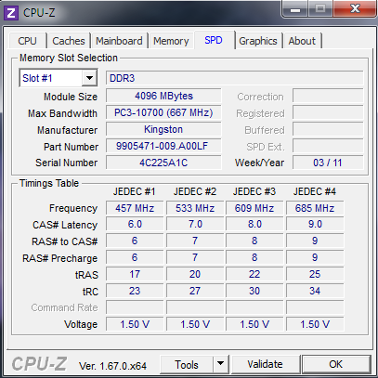The width and height of the screenshot is (378, 378).
Task: Click the CPU-Z app icon in title bar
Action: pos(11,13)
